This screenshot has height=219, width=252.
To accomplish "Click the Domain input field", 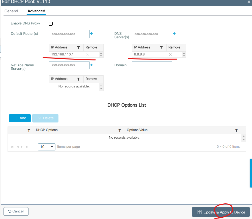I will [x=152, y=65].
